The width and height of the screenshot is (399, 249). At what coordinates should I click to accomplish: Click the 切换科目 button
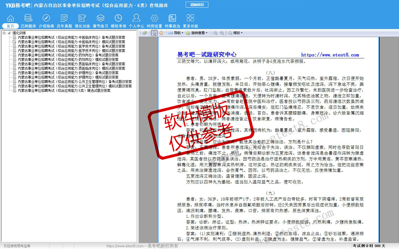pos(197,5)
